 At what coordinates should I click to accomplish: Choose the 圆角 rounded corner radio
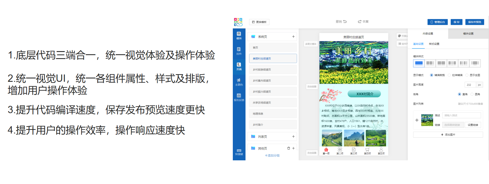[x=472, y=94]
